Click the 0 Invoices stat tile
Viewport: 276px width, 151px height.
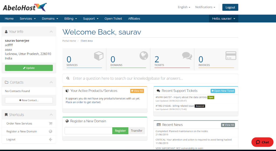coord(216,59)
